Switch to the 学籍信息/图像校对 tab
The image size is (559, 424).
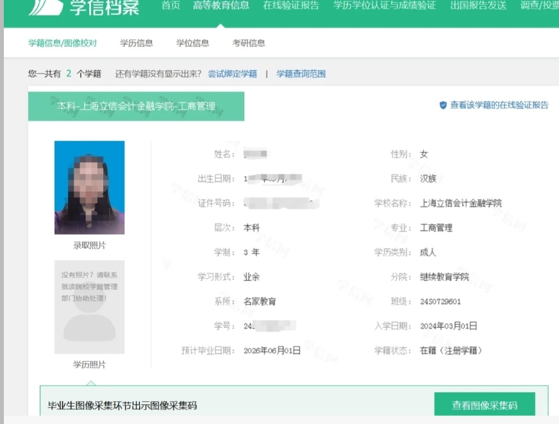click(62, 43)
